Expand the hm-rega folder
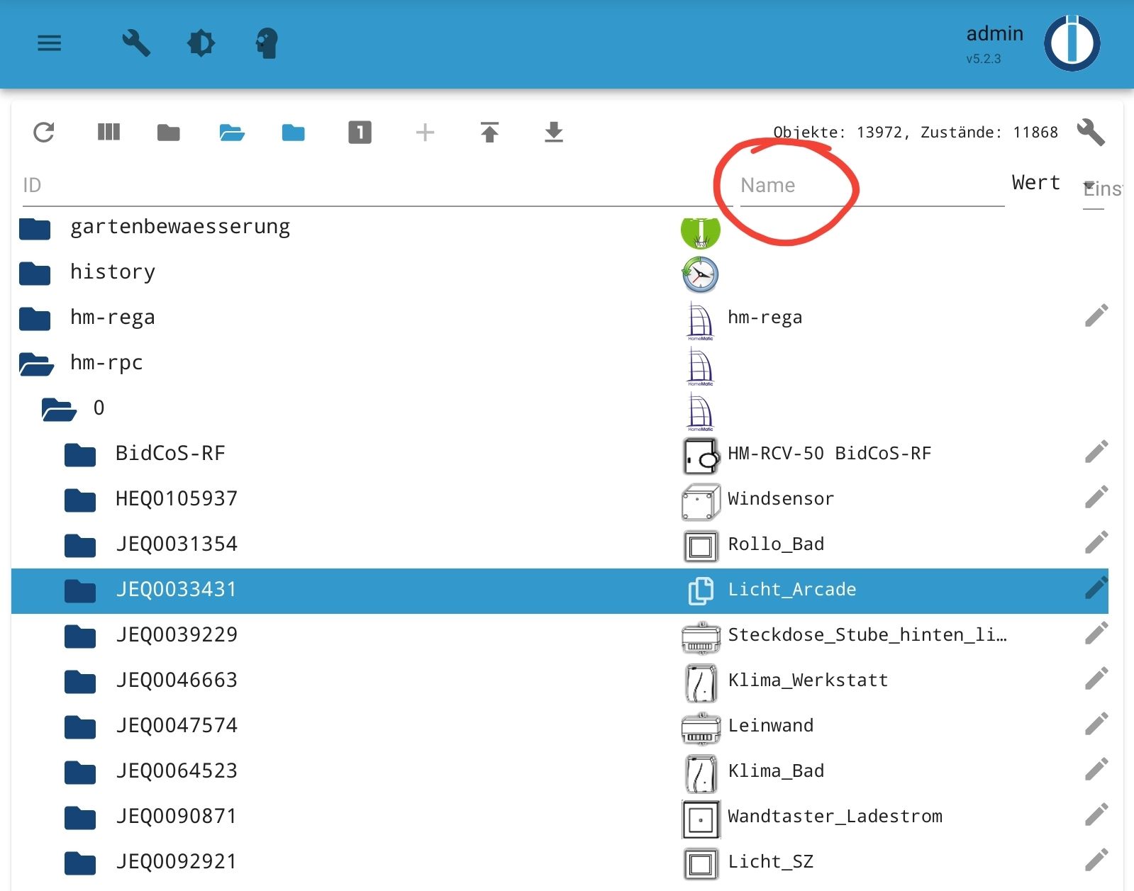 35,319
